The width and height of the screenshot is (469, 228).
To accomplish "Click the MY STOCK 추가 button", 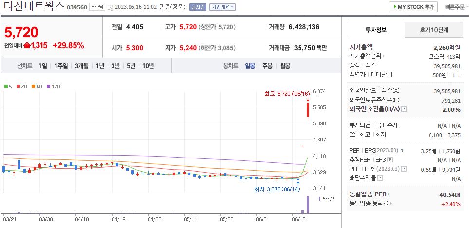I will 413,7.
